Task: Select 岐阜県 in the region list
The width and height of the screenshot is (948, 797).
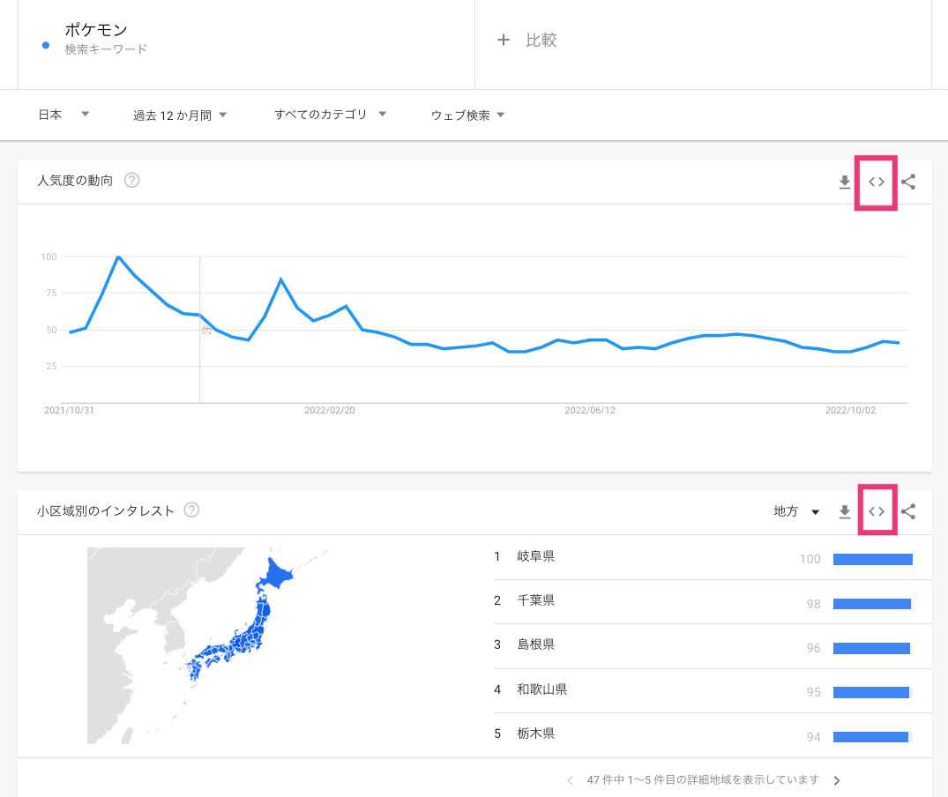Action: coord(536,556)
